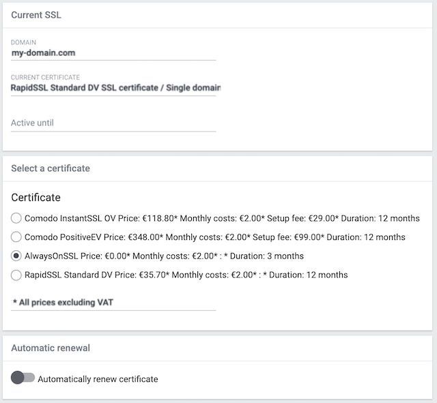Click the my-domain.com domain field
Image resolution: width=437 pixels, height=403 pixels.
point(113,53)
